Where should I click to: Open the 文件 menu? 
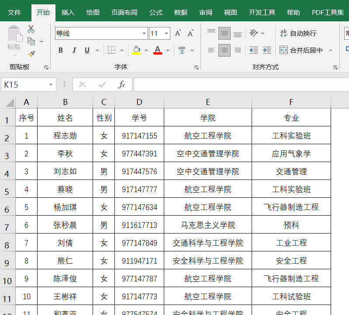coord(14,13)
